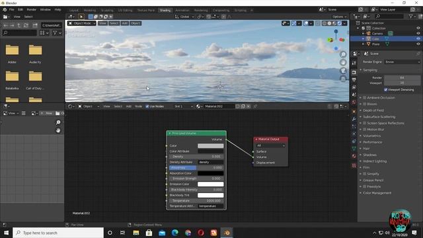The height and width of the screenshot is (238, 423).
Task: Open the File menu
Action: tap(12, 9)
